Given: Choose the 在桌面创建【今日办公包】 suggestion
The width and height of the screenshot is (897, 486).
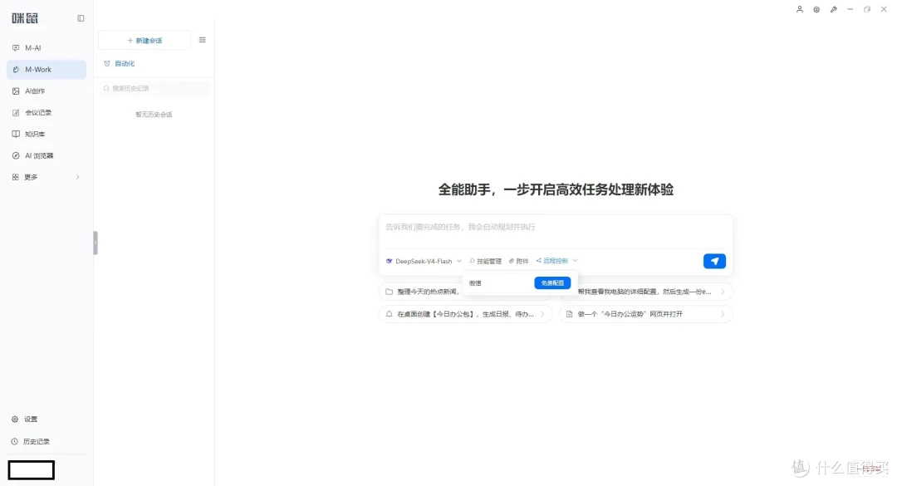Looking at the screenshot, I should pos(466,314).
